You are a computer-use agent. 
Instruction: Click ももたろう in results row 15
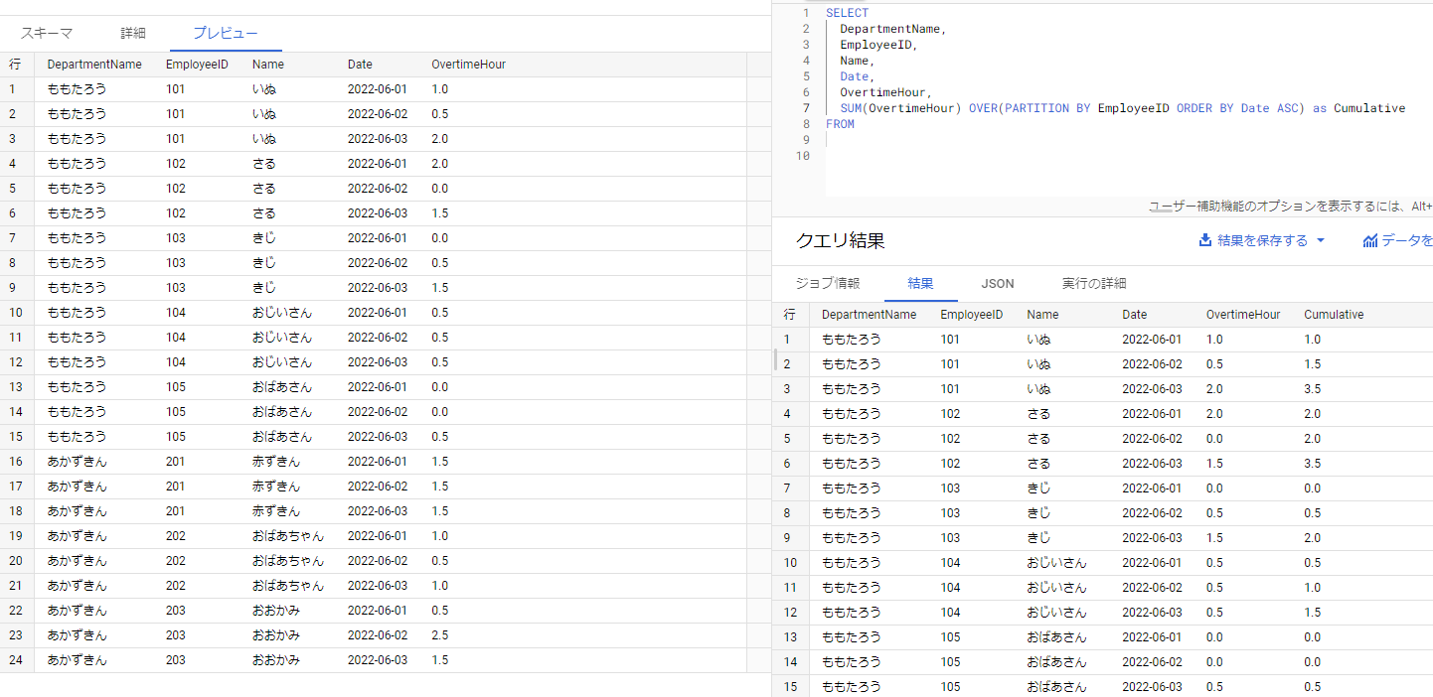851,687
